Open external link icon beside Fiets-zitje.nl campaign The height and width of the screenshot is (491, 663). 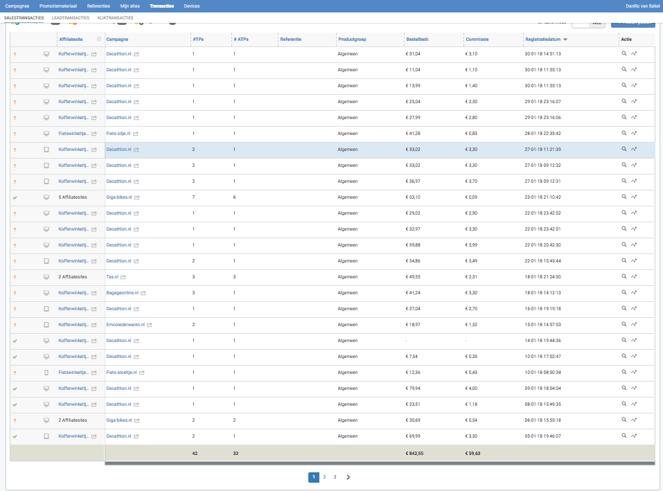tap(135, 134)
